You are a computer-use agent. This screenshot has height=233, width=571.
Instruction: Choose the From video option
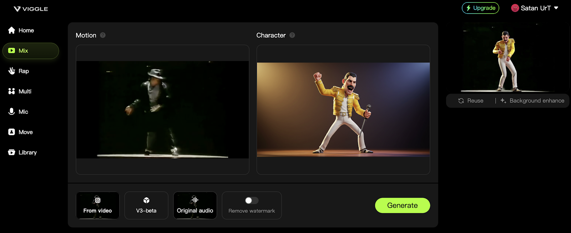[x=98, y=206]
